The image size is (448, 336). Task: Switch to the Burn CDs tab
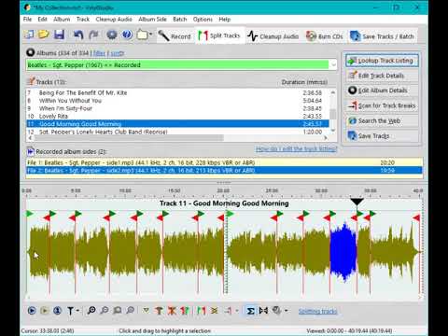(324, 36)
